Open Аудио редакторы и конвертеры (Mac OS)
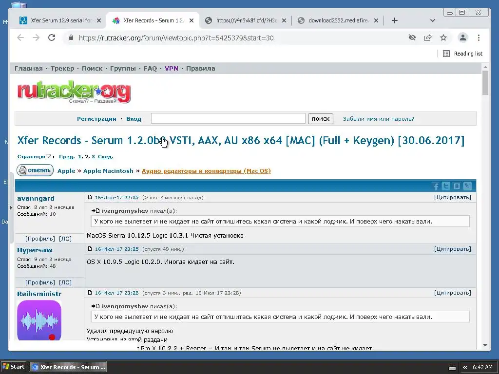 [x=206, y=171]
